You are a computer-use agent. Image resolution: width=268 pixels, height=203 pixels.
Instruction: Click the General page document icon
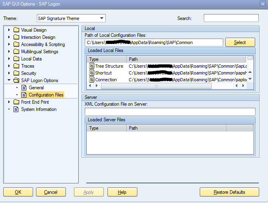tap(24, 88)
